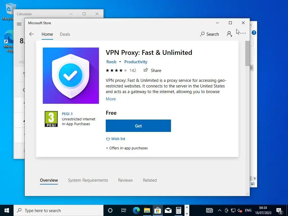Select the Related tab

[150, 180]
